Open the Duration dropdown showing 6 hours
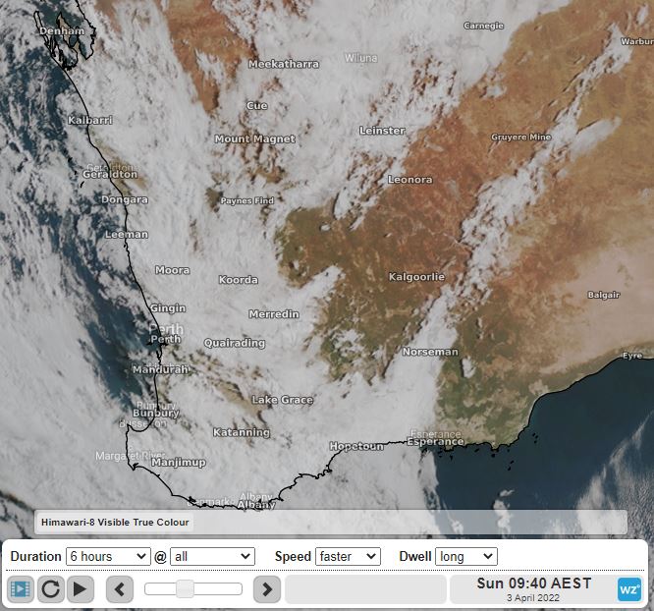This screenshot has height=611, width=654. click(x=108, y=556)
